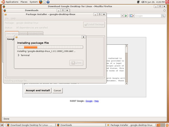Click the license text scrollbar down arrow

click(127, 83)
